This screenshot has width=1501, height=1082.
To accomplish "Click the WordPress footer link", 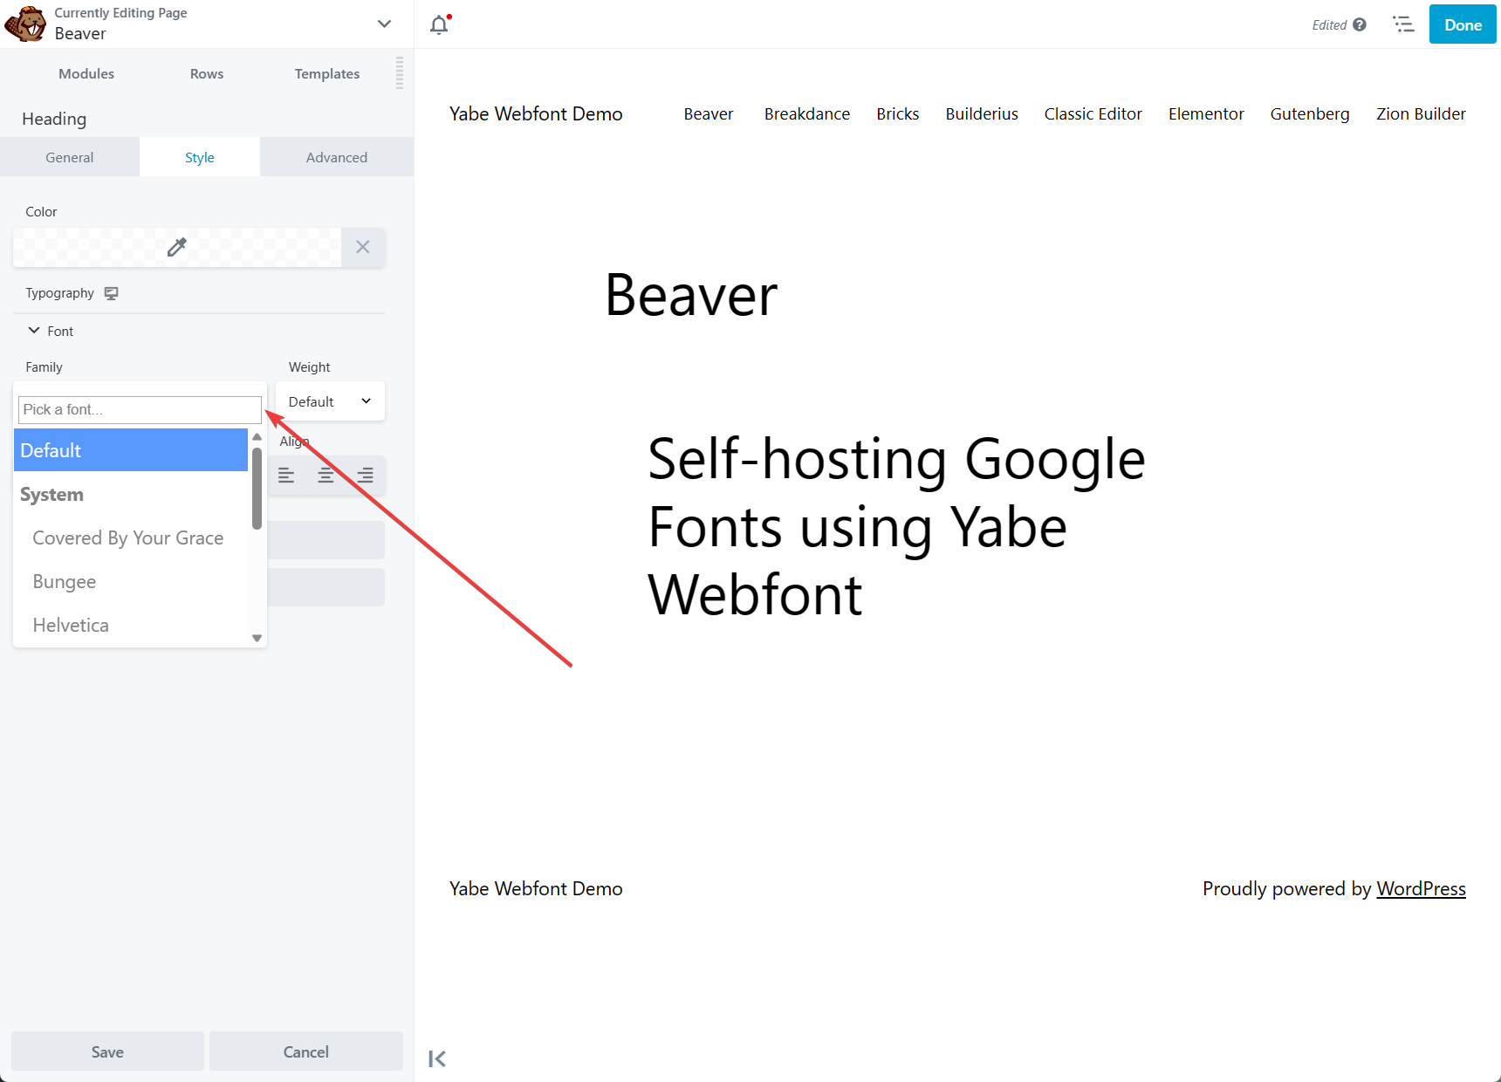I will click(x=1421, y=888).
